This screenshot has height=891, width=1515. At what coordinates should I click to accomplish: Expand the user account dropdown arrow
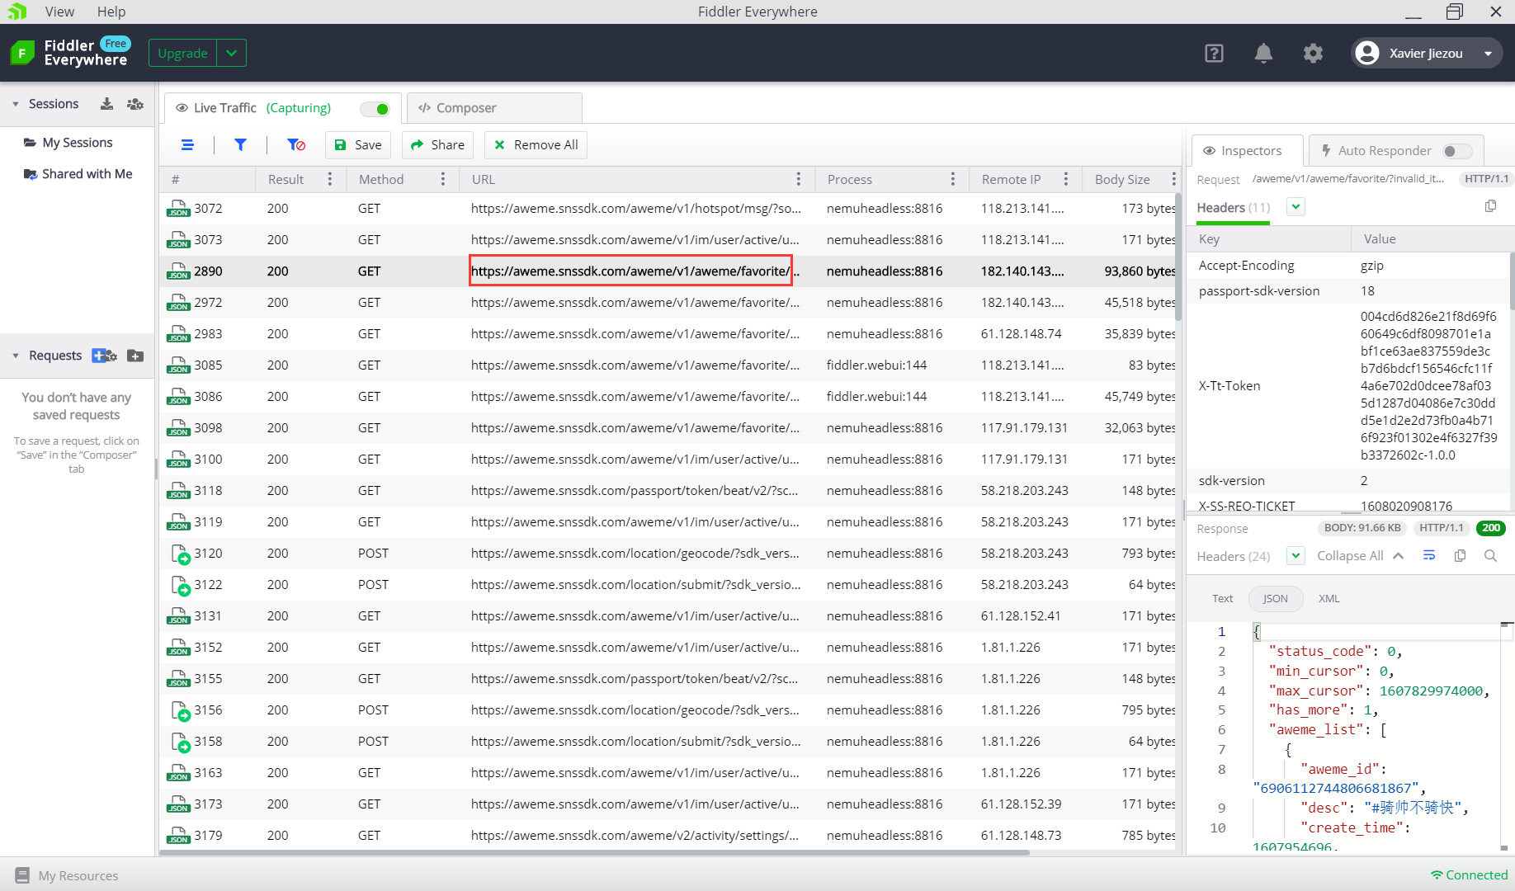[1488, 54]
